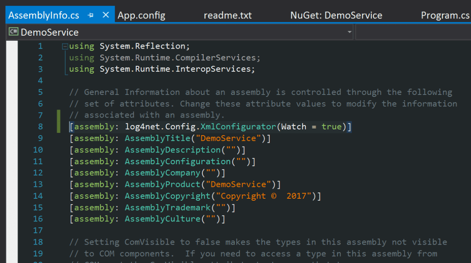Open the DemoService navigation dropdown
The width and height of the screenshot is (471, 263).
(349, 32)
